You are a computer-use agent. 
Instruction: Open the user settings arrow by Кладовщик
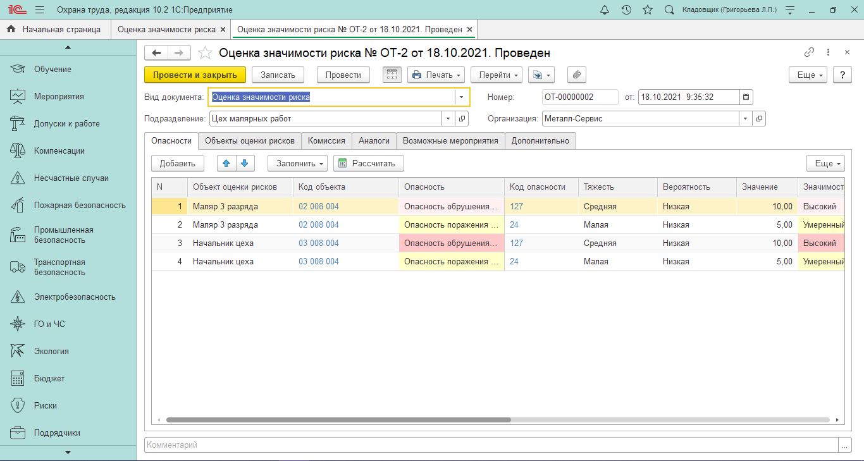[x=789, y=10]
